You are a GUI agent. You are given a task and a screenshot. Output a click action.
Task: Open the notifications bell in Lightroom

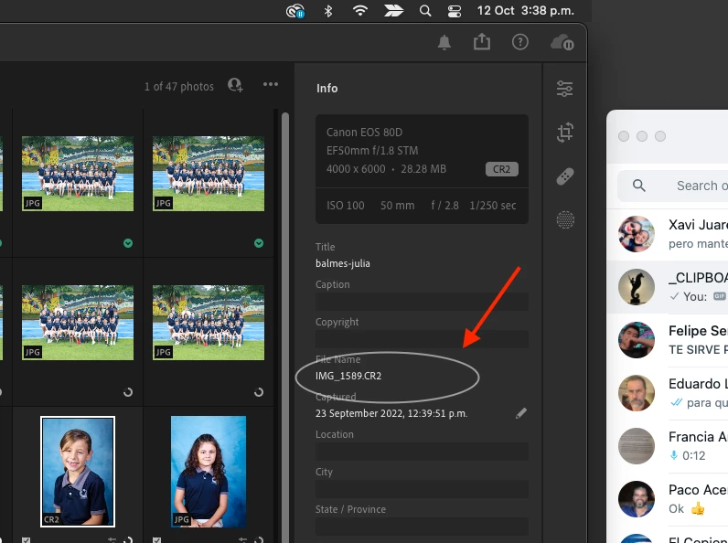pos(444,42)
